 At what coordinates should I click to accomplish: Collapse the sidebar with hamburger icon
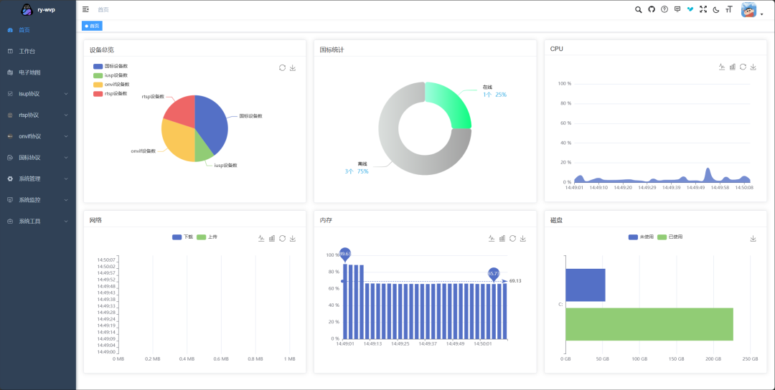[86, 9]
